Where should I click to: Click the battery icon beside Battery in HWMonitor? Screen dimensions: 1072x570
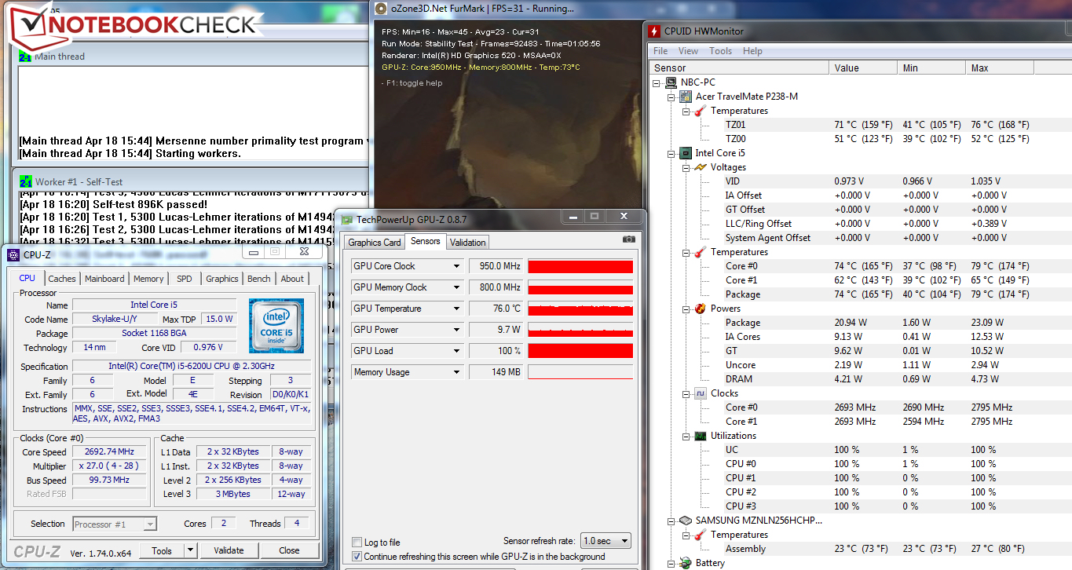[x=686, y=563]
